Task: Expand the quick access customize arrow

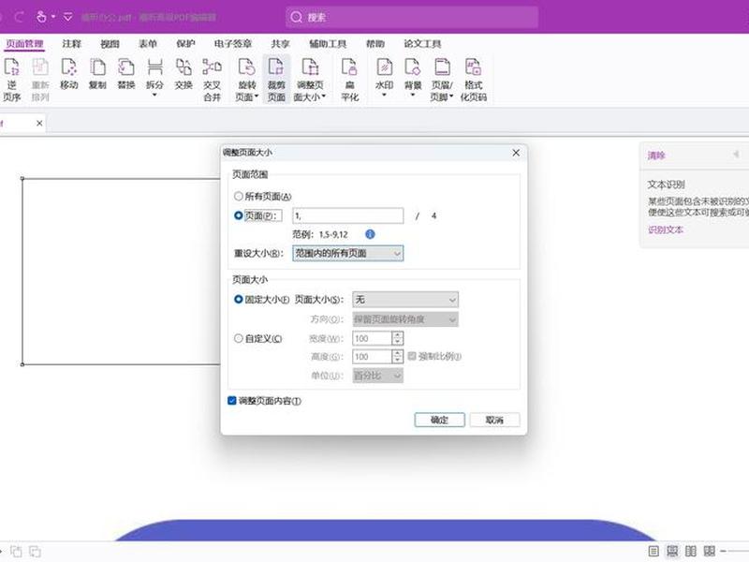Action: (67, 17)
